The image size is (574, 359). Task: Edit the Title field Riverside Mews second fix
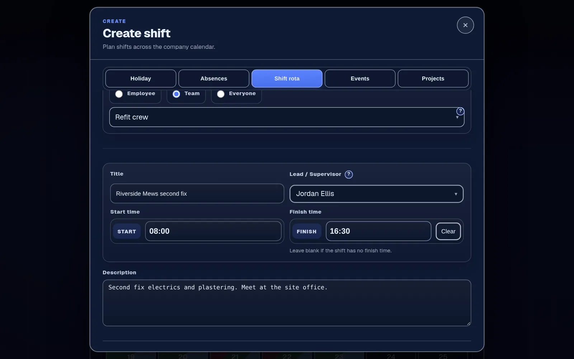click(197, 194)
